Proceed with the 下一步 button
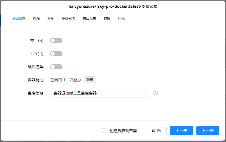Image resolution: width=226 pixels, height=142 pixels. (208, 131)
